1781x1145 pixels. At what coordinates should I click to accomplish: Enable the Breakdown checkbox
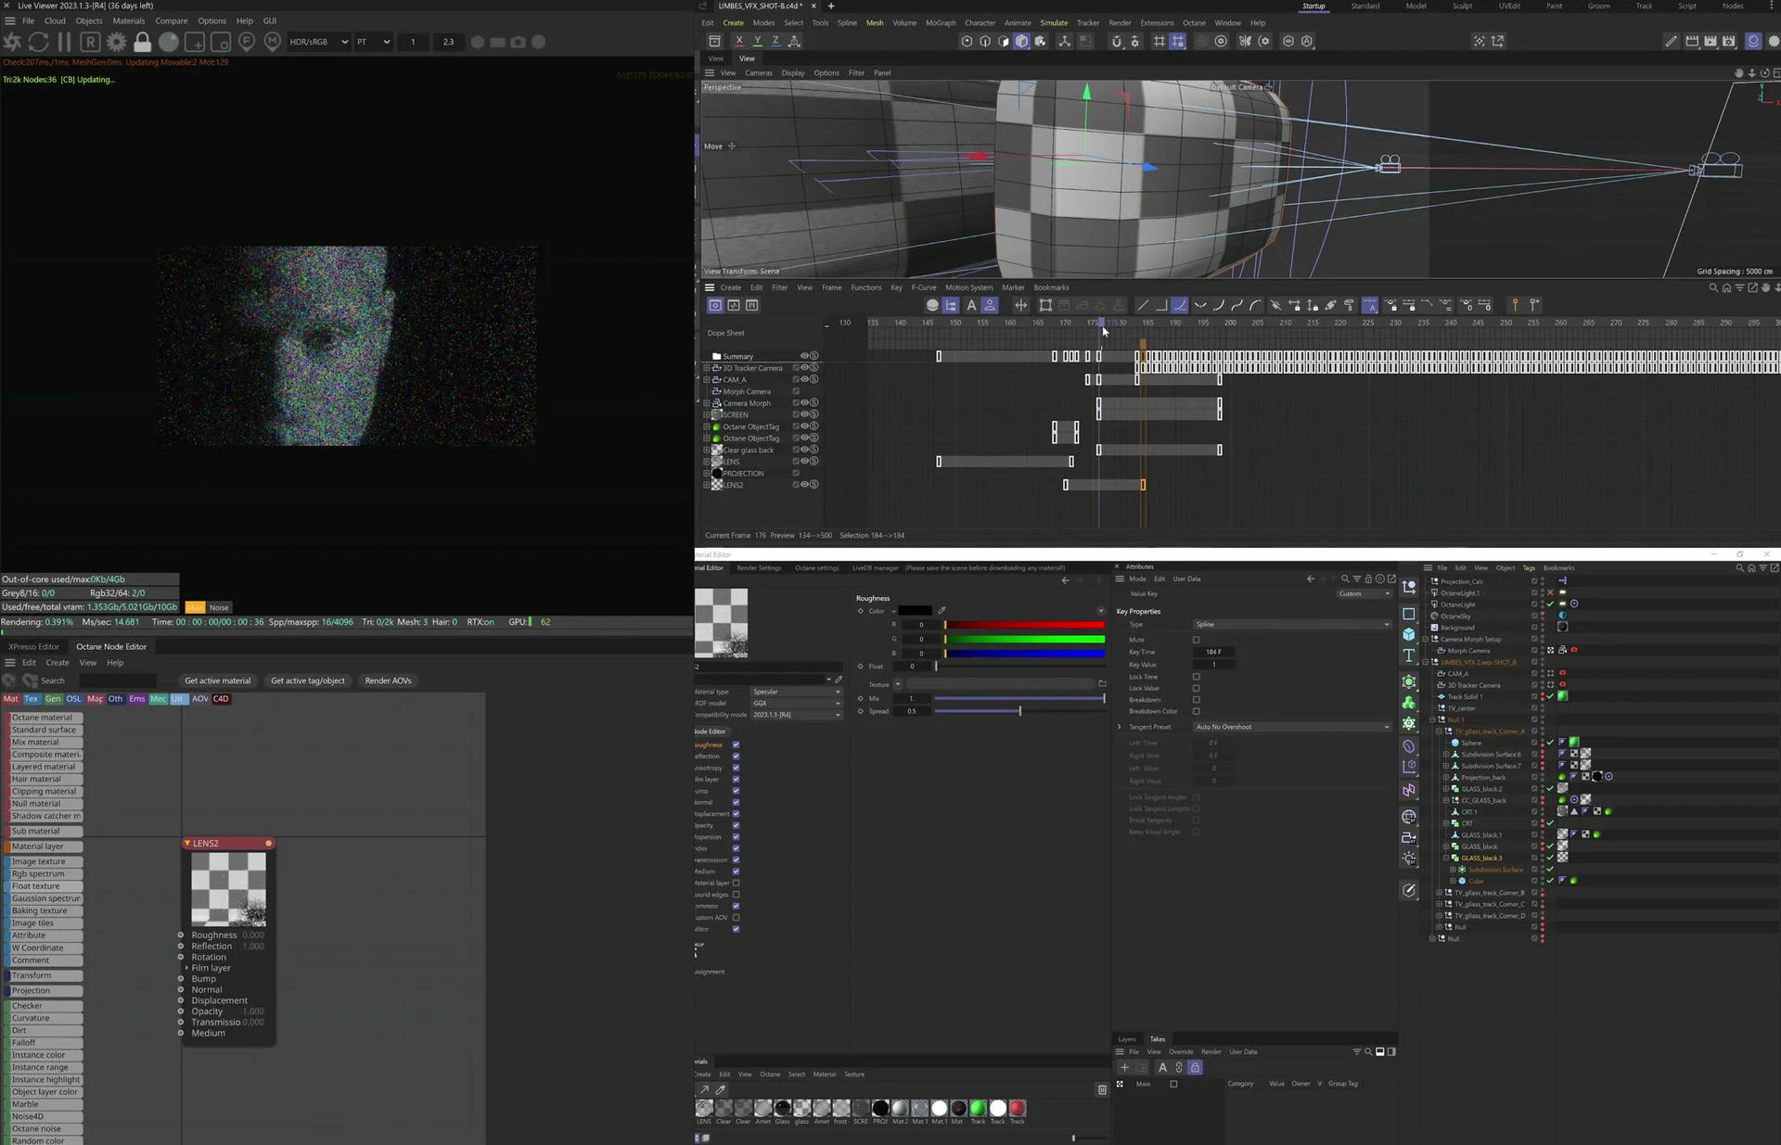[x=1196, y=700]
